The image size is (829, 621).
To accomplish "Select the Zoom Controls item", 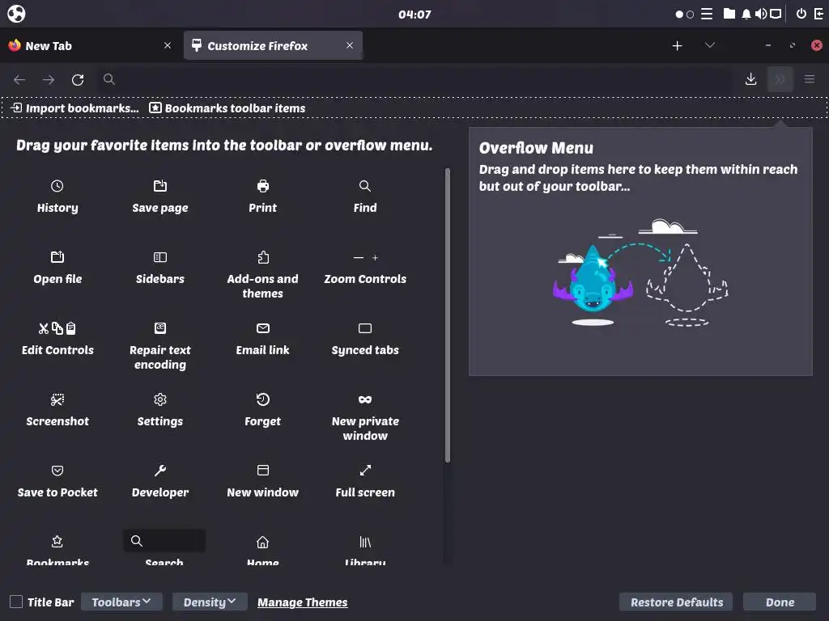I will click(x=365, y=269).
